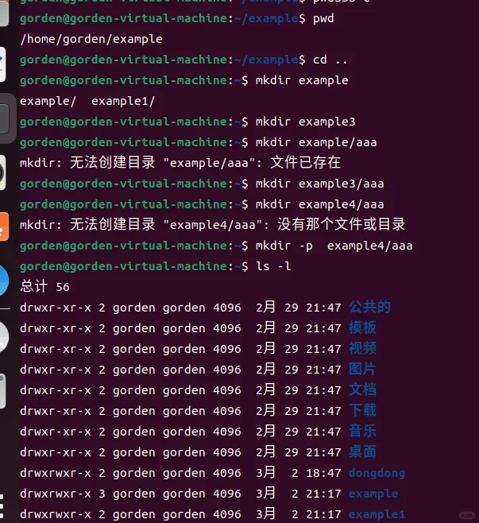Click the 'mkdir example3/aaa' command

(x=319, y=184)
